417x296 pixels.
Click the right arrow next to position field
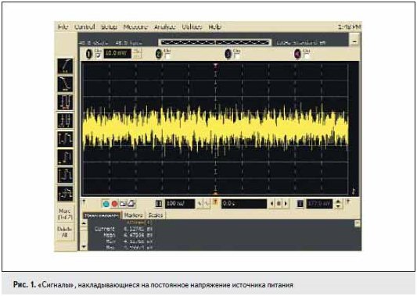point(286,204)
